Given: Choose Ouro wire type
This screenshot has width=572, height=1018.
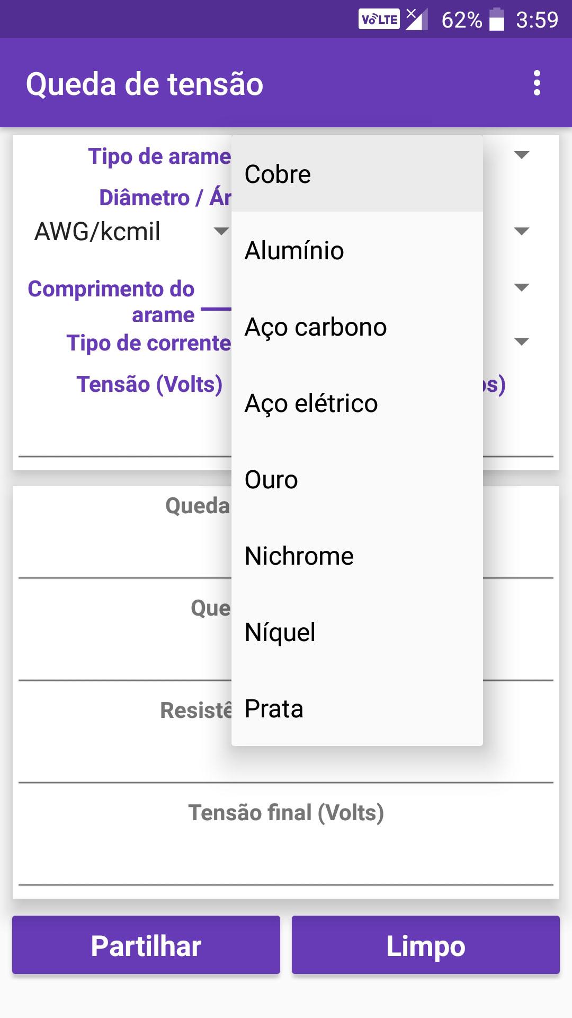Looking at the screenshot, I should click(x=357, y=479).
